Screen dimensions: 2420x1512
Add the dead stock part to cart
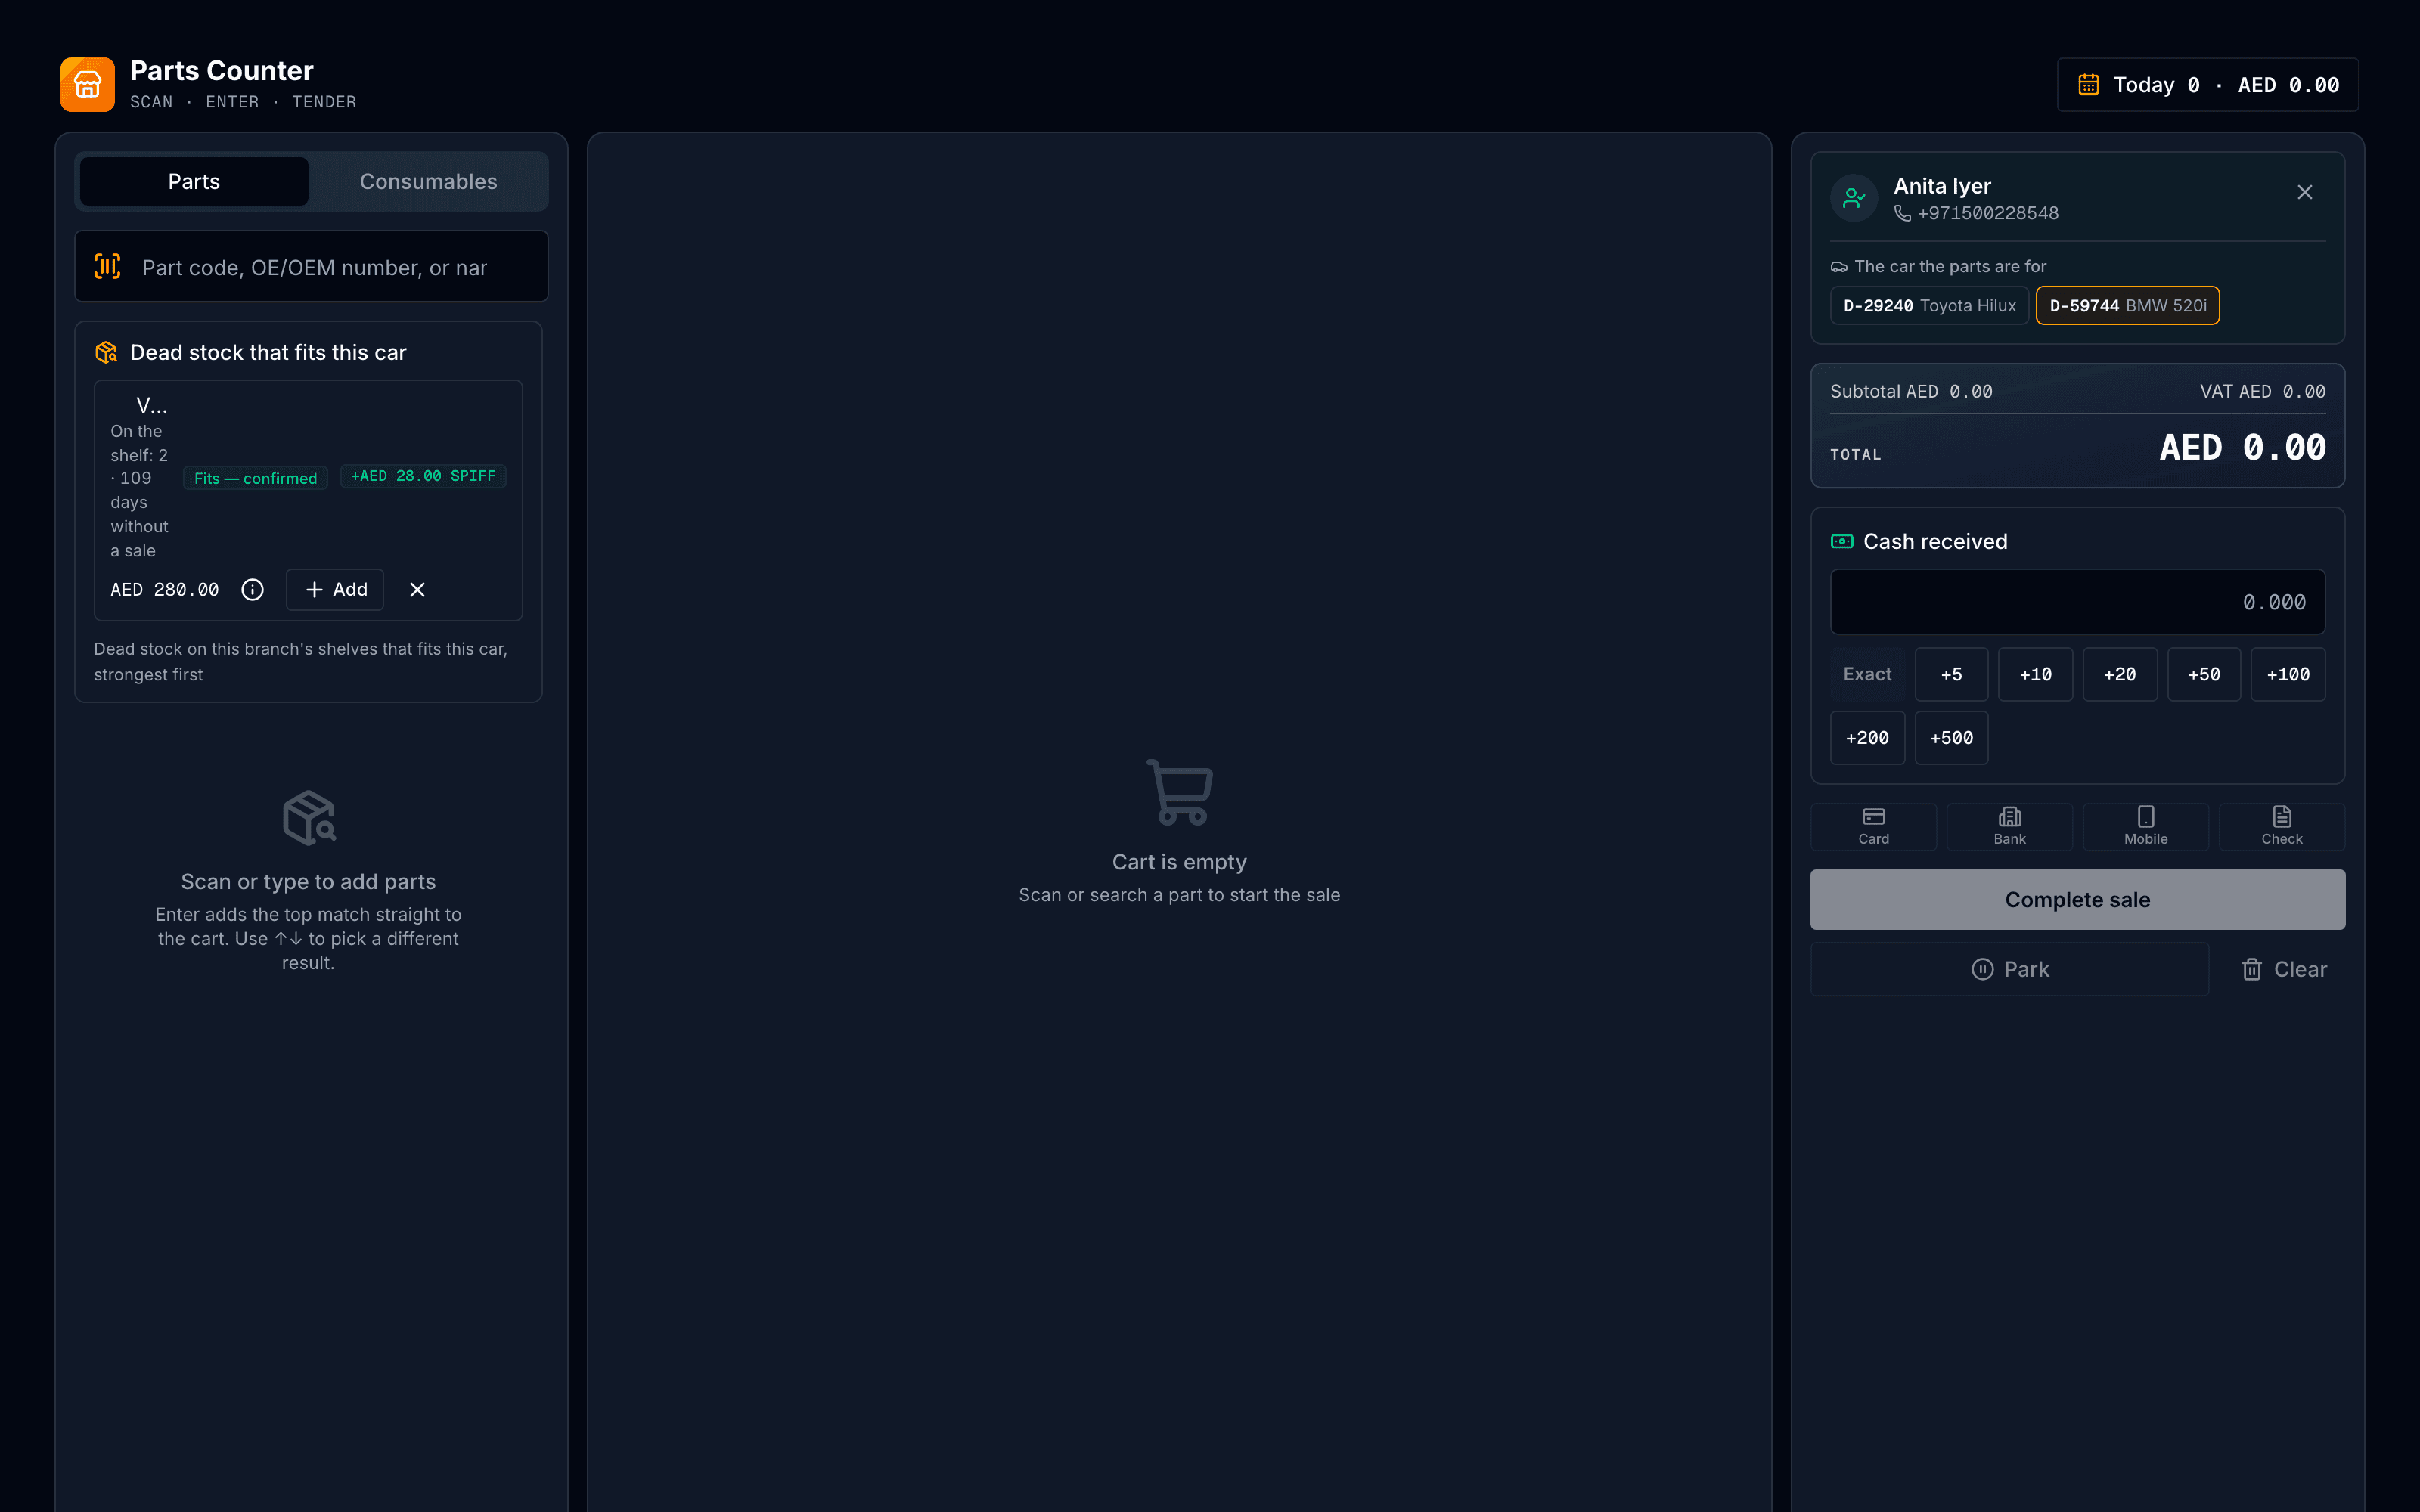click(x=335, y=590)
